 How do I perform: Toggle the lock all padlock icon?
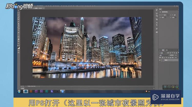point(170,58)
